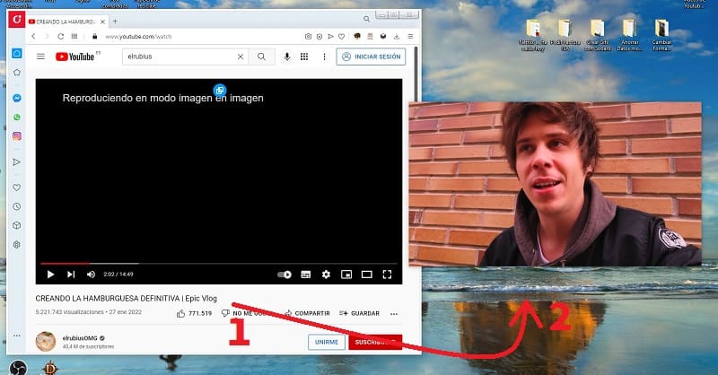The width and height of the screenshot is (718, 375).
Task: Click GUARDAR to save video
Action: pos(360,313)
